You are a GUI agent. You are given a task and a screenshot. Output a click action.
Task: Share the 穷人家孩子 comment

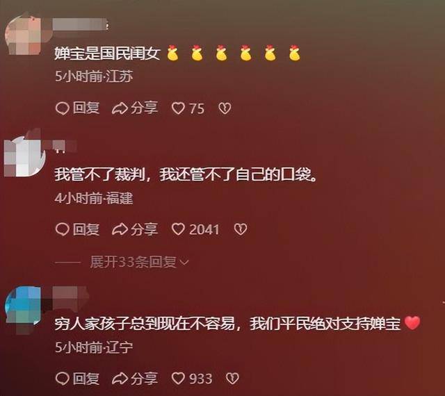pos(135,379)
